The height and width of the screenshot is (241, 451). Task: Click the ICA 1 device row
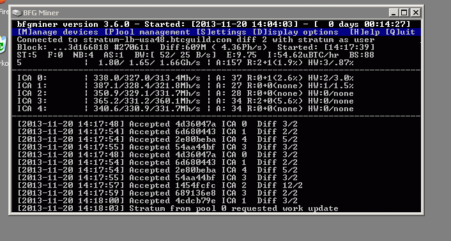[x=185, y=86]
